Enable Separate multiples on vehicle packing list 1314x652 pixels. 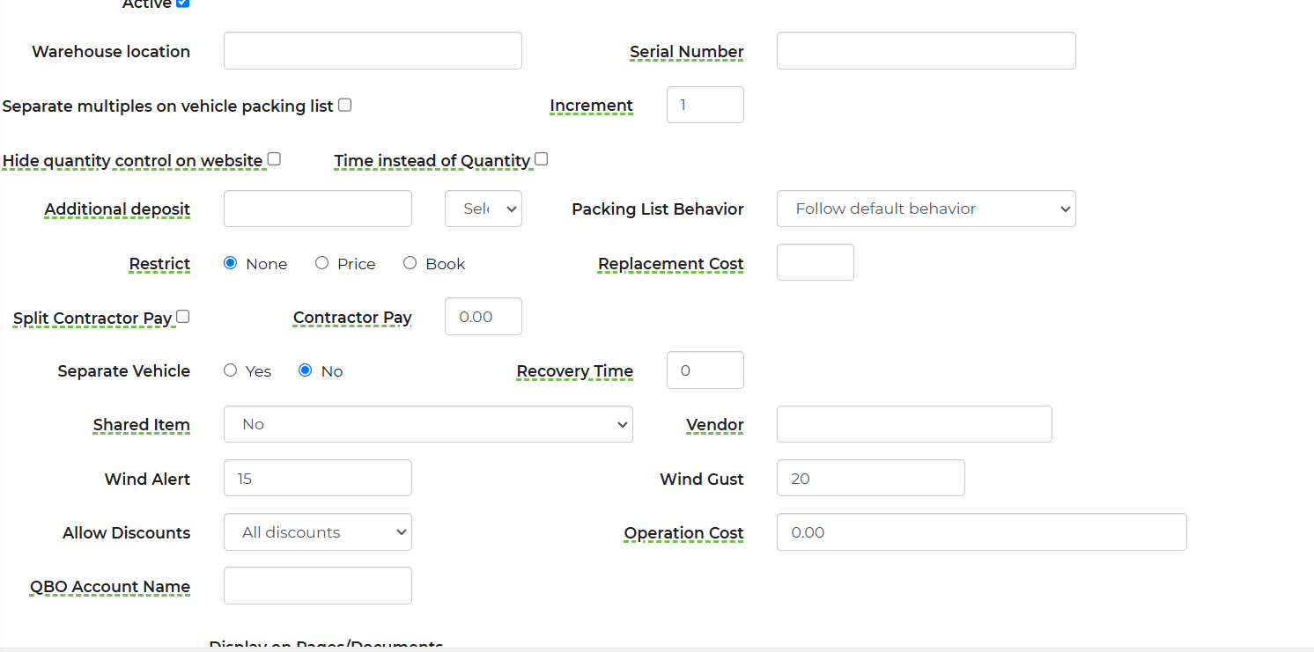click(x=345, y=105)
